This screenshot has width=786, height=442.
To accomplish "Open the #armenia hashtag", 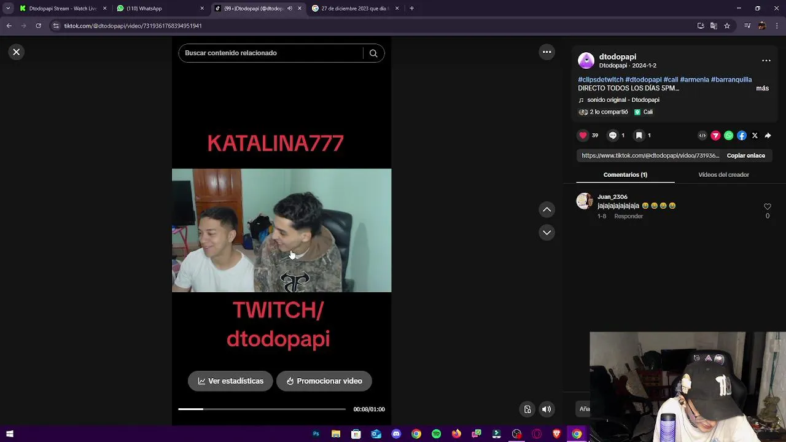I will point(695,80).
